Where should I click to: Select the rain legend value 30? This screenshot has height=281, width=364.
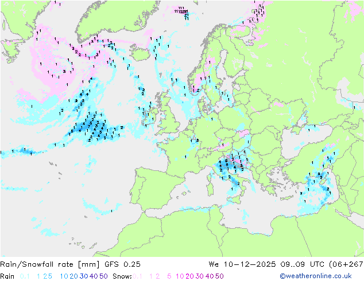[84, 276]
